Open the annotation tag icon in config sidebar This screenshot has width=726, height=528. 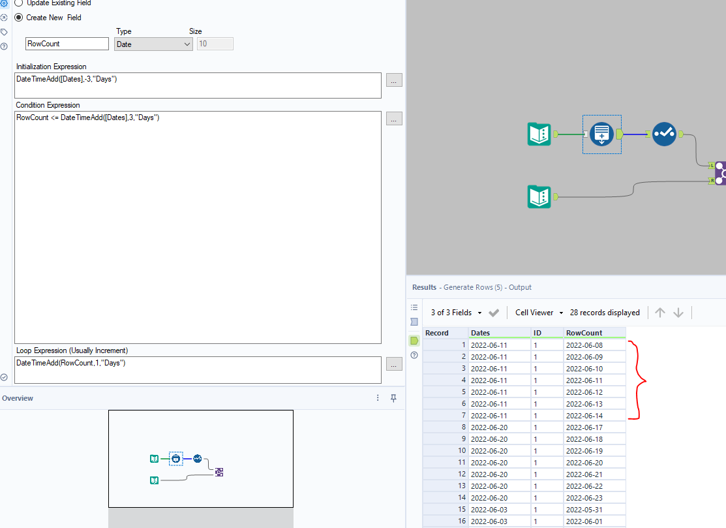coord(5,31)
